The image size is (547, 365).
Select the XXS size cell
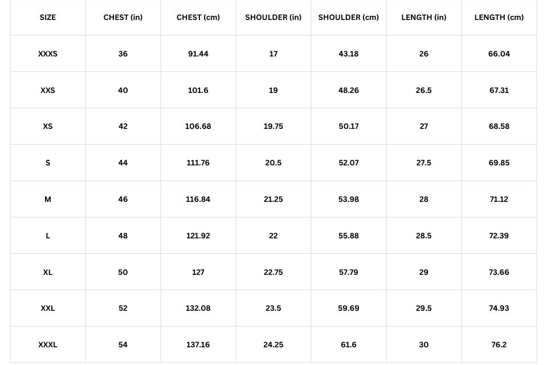[x=48, y=90]
